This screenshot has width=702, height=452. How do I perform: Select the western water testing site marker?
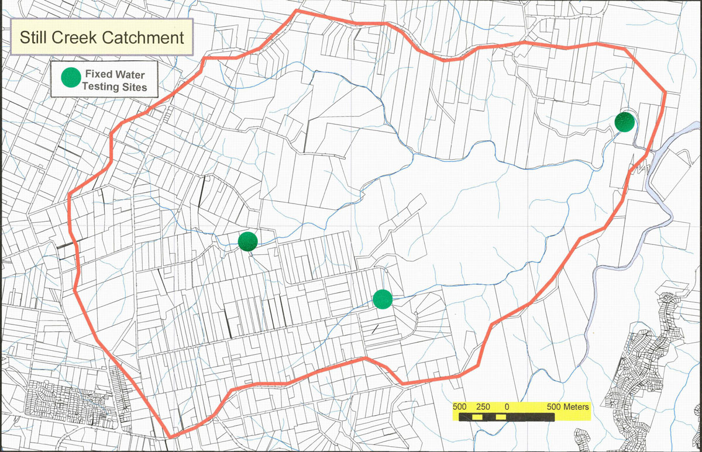pos(248,241)
